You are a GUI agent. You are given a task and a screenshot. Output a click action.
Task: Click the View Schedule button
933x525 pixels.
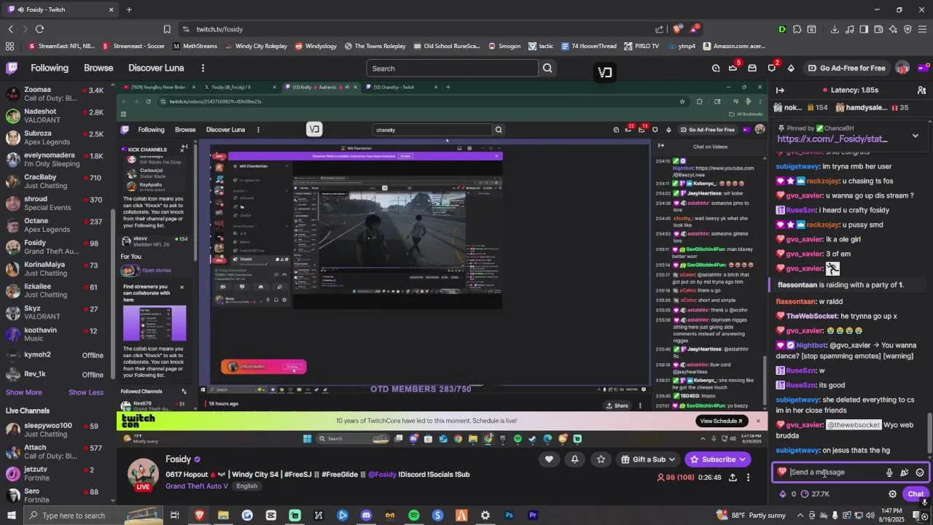721,421
